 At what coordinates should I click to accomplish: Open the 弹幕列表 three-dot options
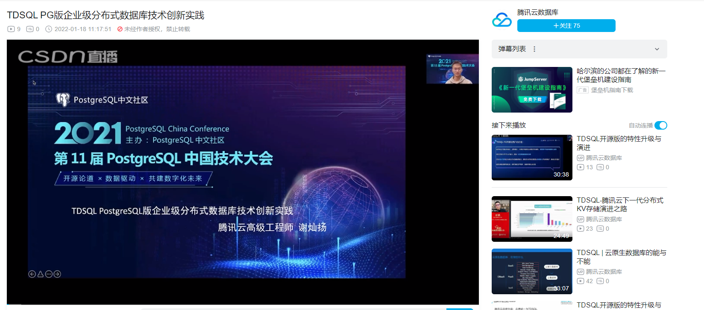[534, 49]
